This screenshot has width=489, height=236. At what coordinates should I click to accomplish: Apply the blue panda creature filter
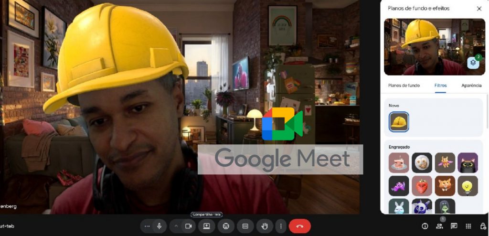(422, 206)
